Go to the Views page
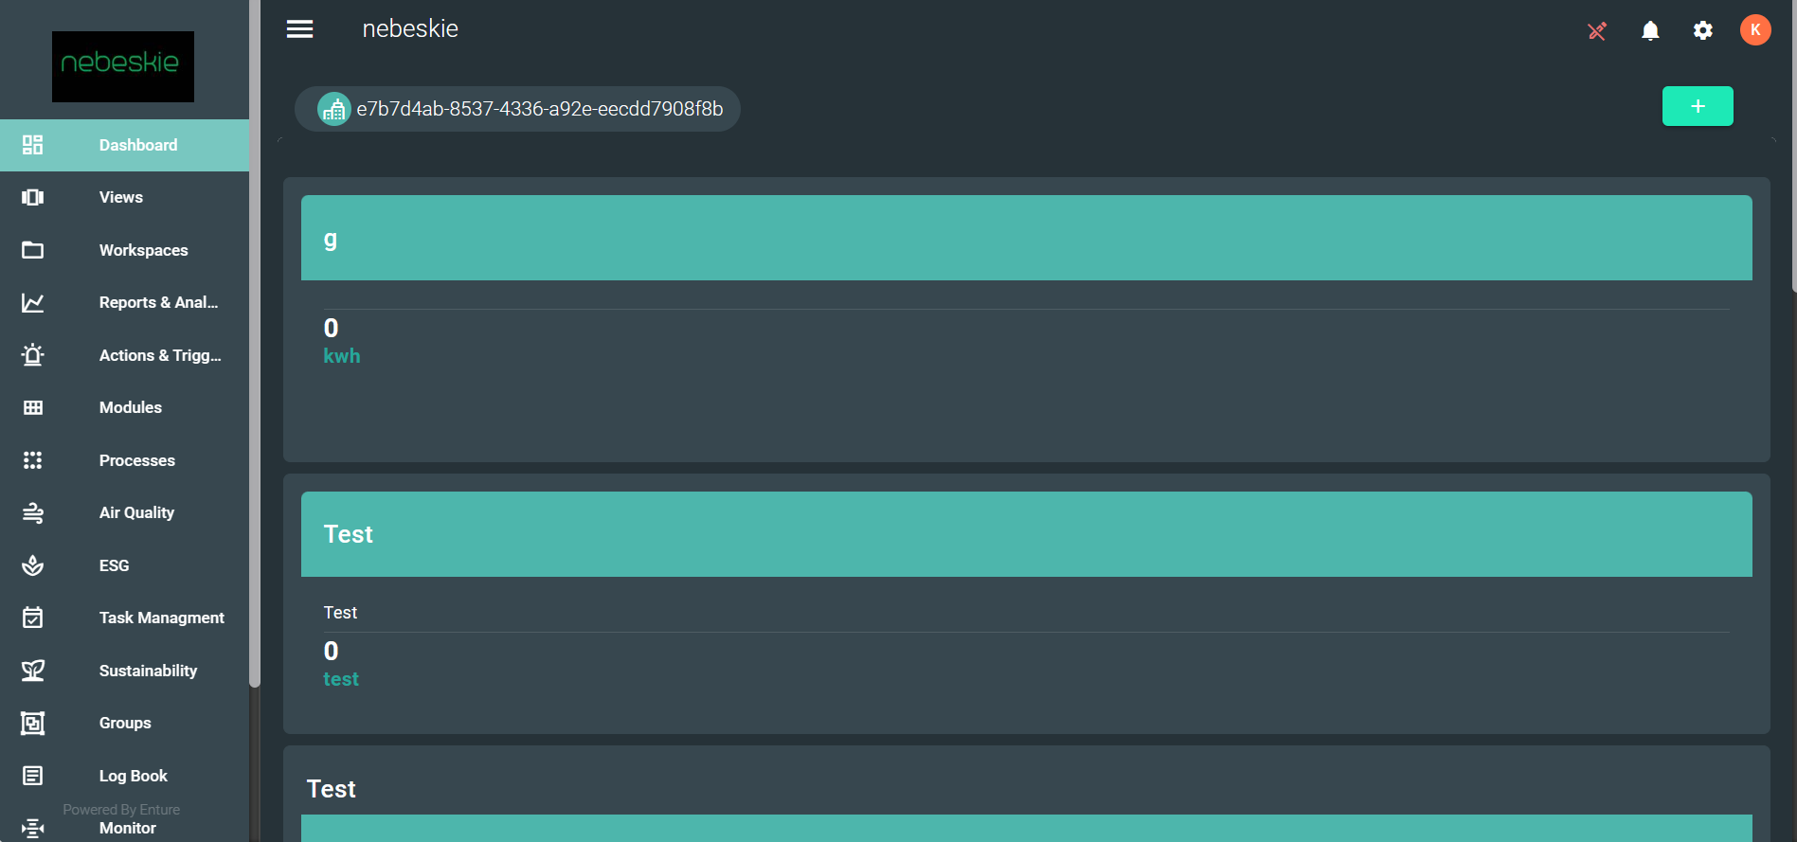The height and width of the screenshot is (842, 1797). point(121,197)
